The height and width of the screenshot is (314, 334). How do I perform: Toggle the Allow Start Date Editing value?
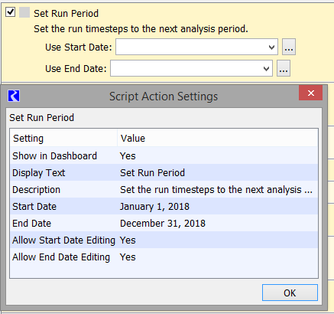pos(128,240)
